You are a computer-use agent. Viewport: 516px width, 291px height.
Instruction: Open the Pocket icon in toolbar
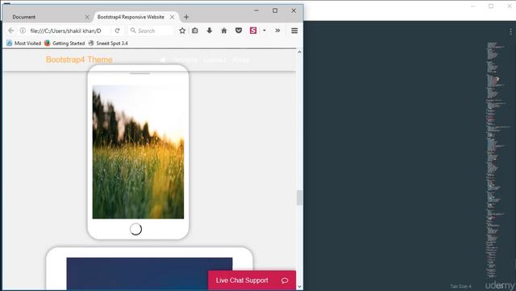239,31
